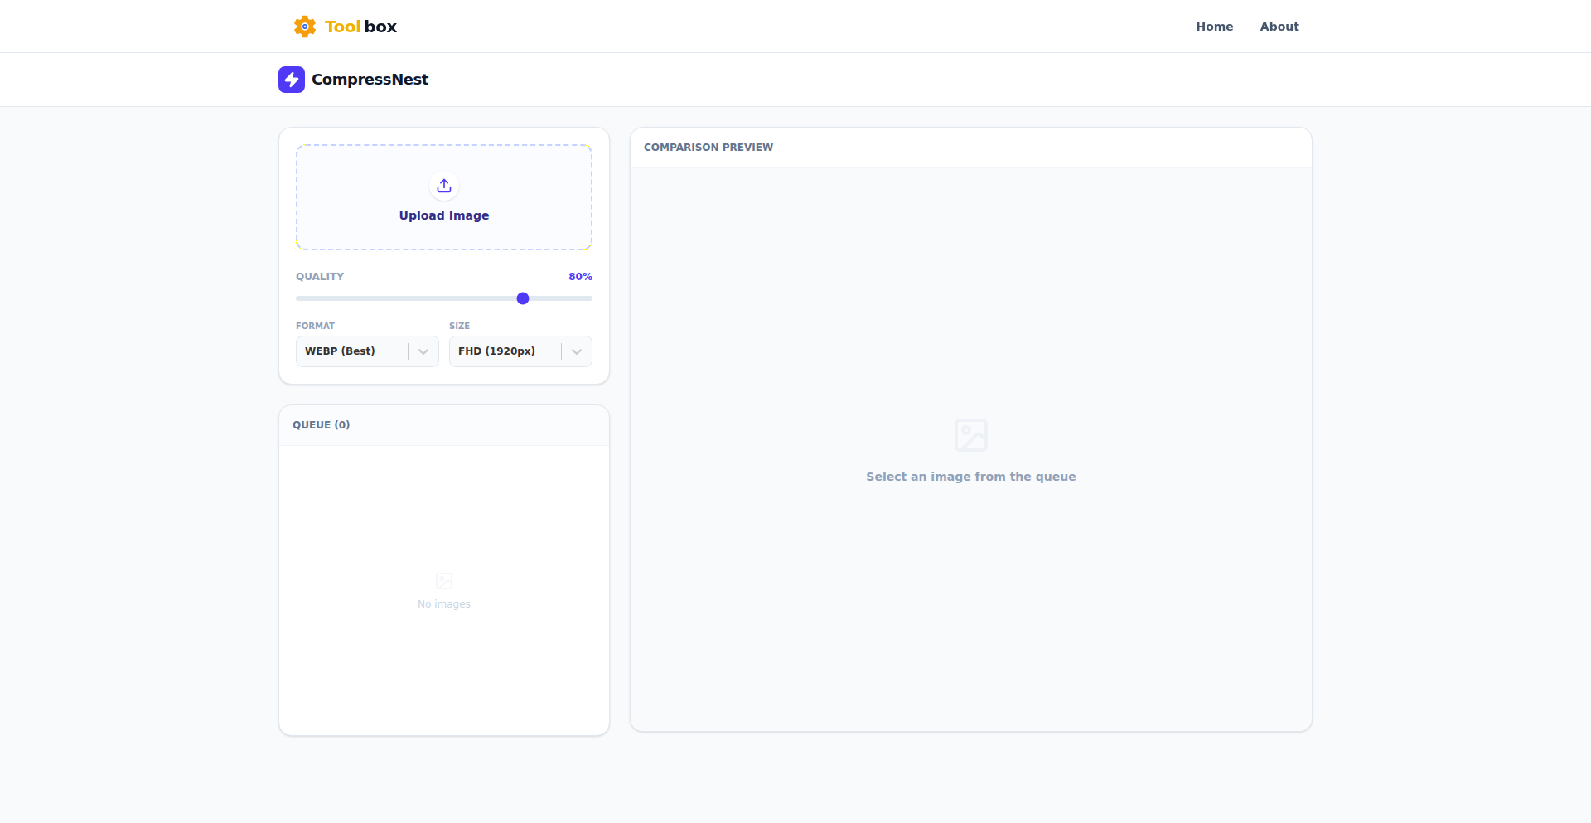
Task: Click the 80% quality value label
Action: coord(580,276)
